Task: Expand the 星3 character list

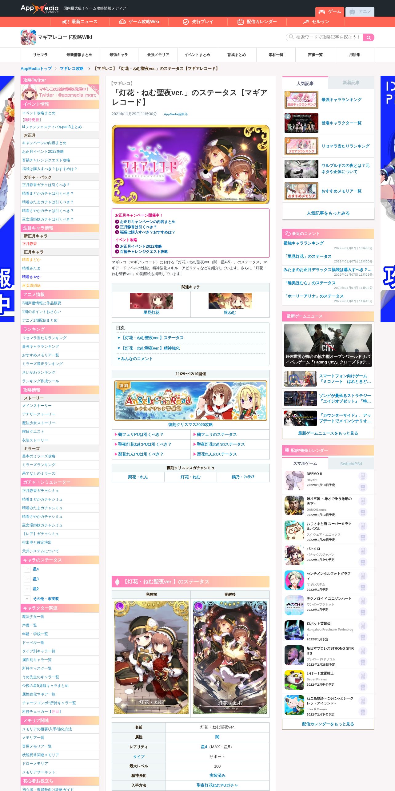Action: tap(27, 579)
